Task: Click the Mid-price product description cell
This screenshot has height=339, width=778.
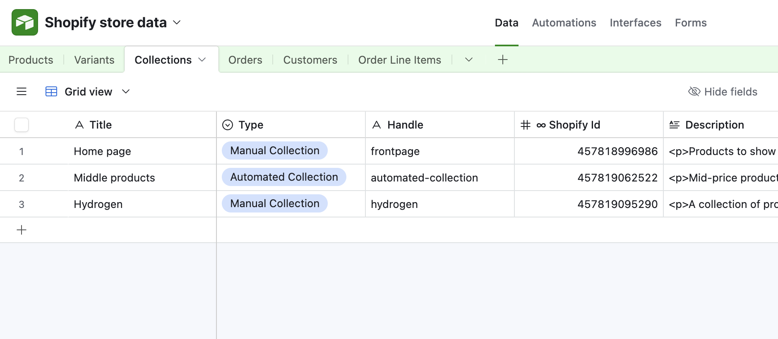Action: pos(721,178)
